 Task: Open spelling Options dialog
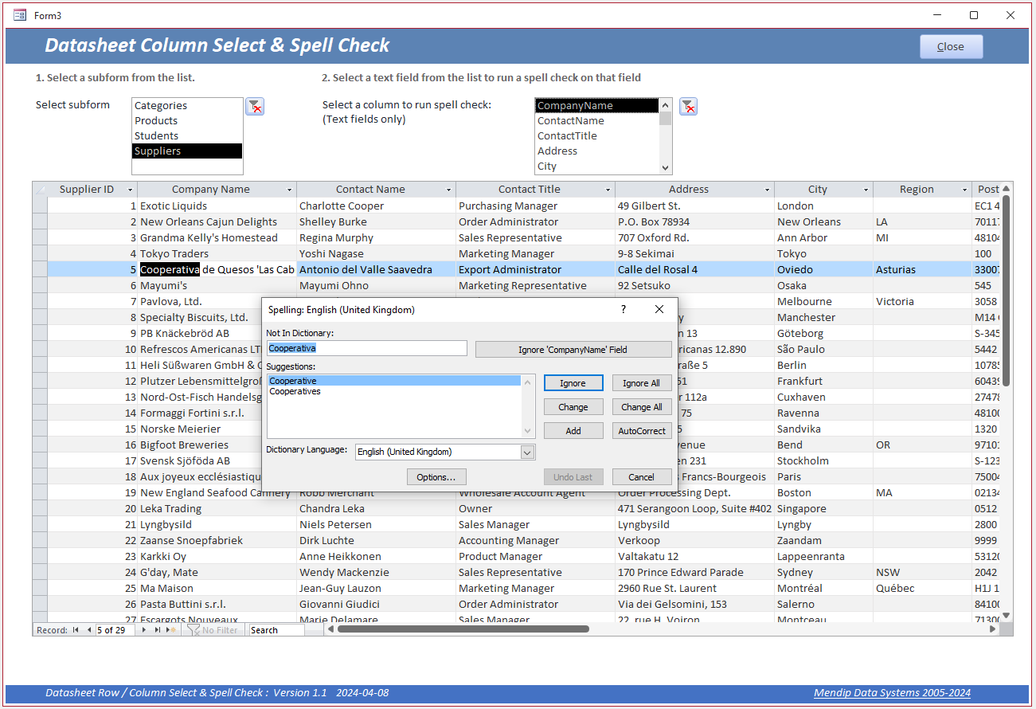coord(436,477)
